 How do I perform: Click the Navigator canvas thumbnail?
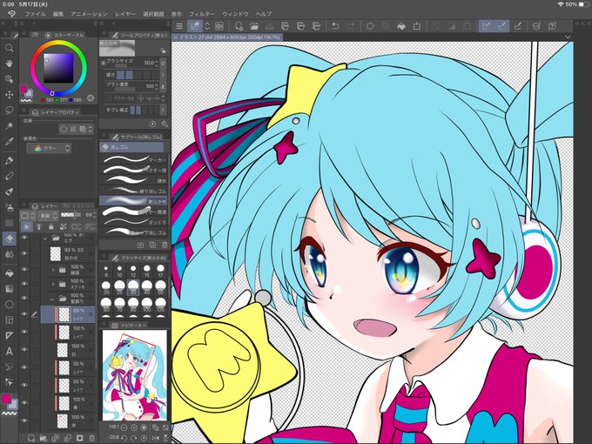[x=134, y=375]
